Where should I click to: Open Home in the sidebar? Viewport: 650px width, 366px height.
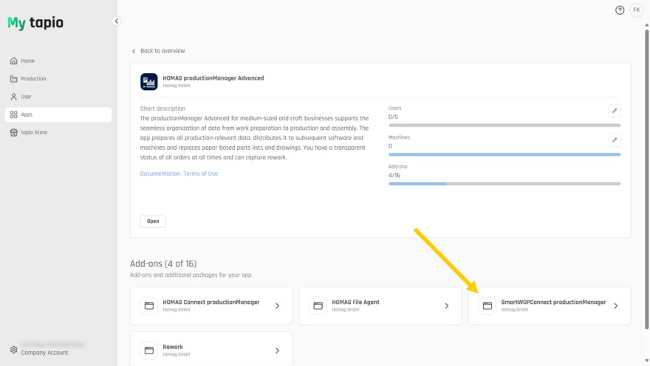pyautogui.click(x=58, y=61)
